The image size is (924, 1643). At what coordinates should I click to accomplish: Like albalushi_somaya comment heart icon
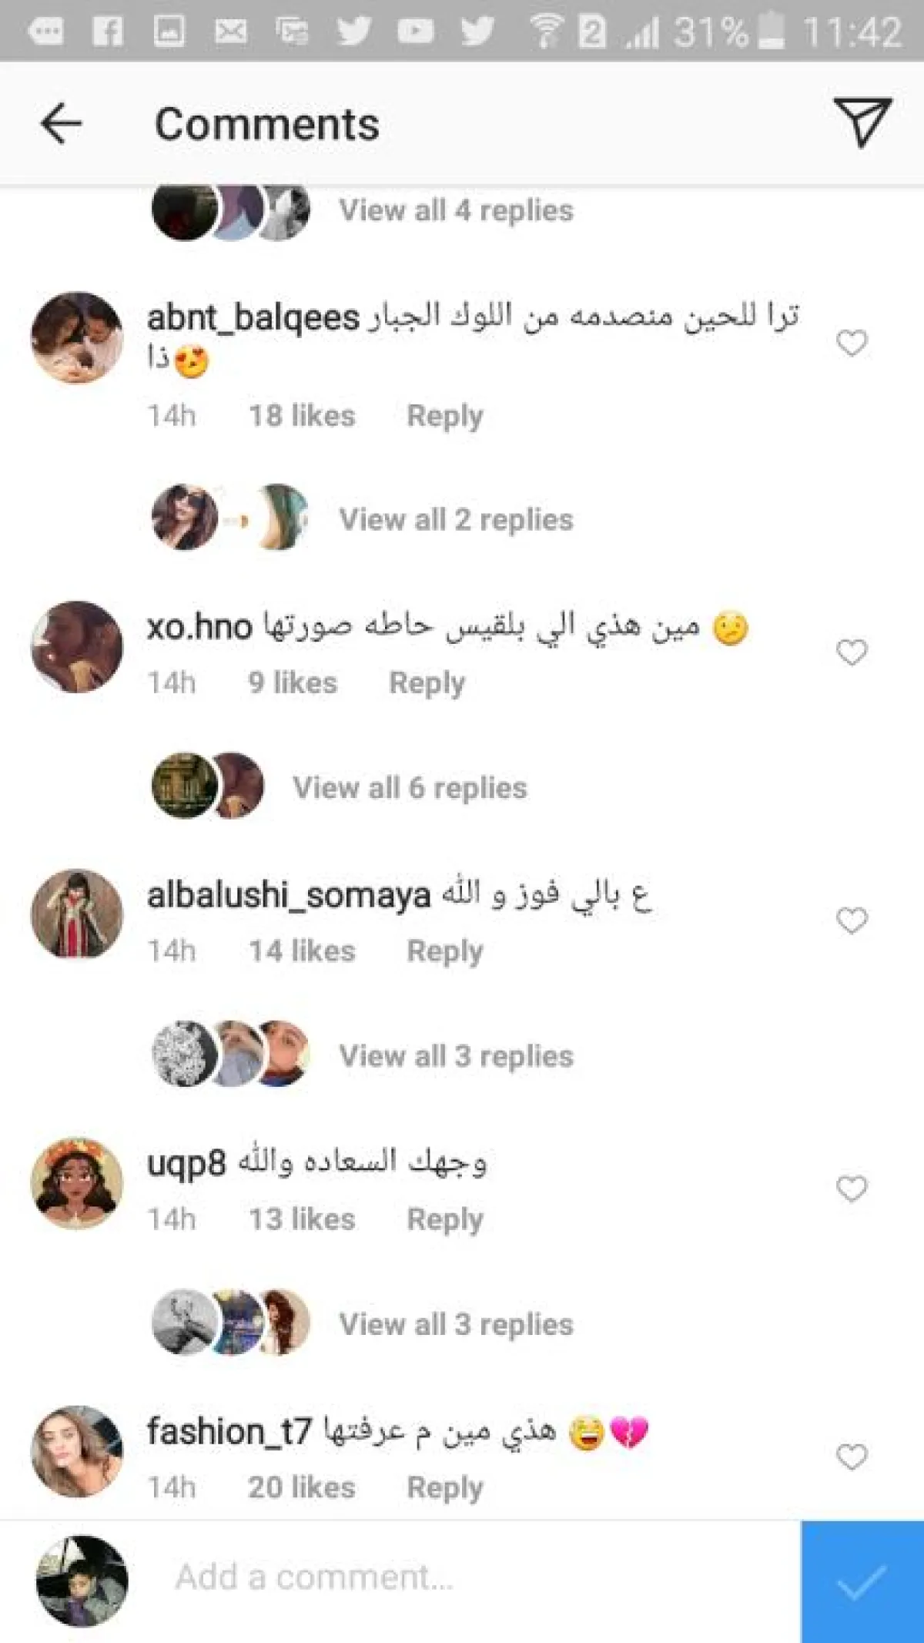[x=852, y=920]
